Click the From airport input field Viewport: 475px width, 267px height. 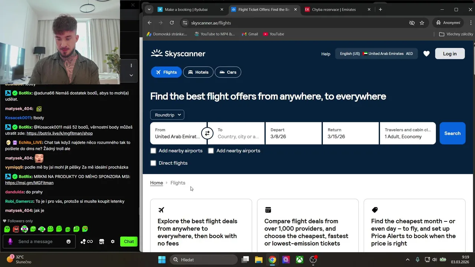pos(178,133)
